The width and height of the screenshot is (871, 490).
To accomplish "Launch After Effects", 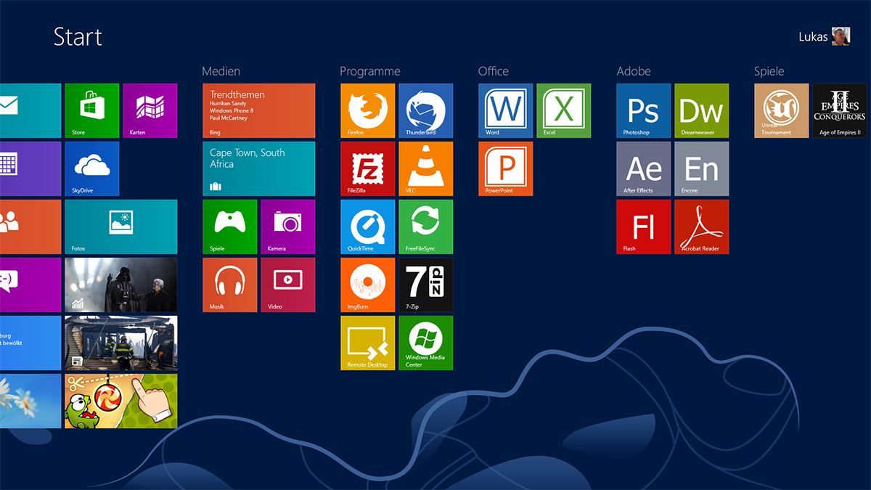I will [x=643, y=168].
